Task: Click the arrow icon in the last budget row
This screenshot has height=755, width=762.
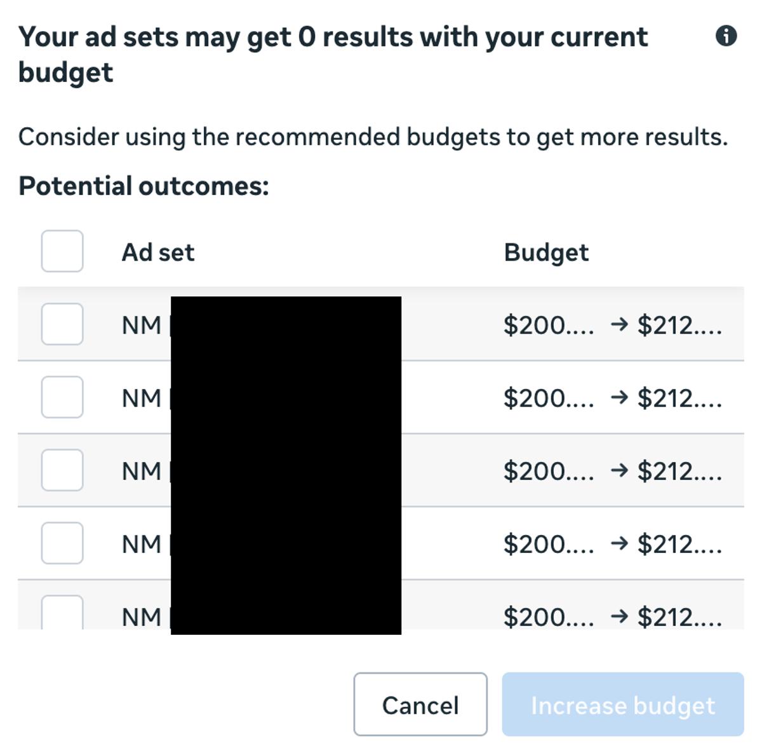Action: (x=618, y=617)
